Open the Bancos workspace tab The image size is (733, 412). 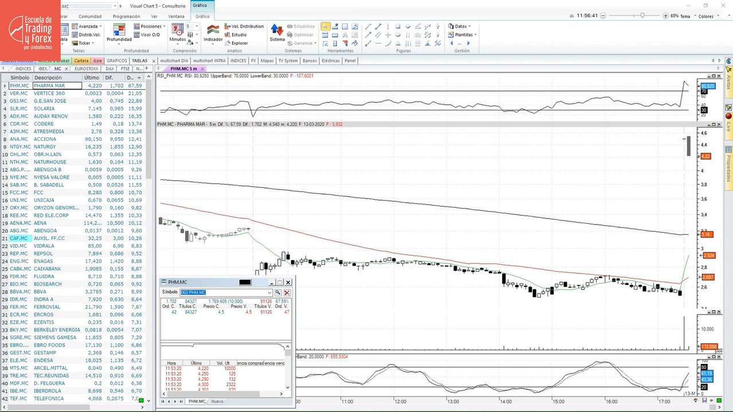(309, 61)
